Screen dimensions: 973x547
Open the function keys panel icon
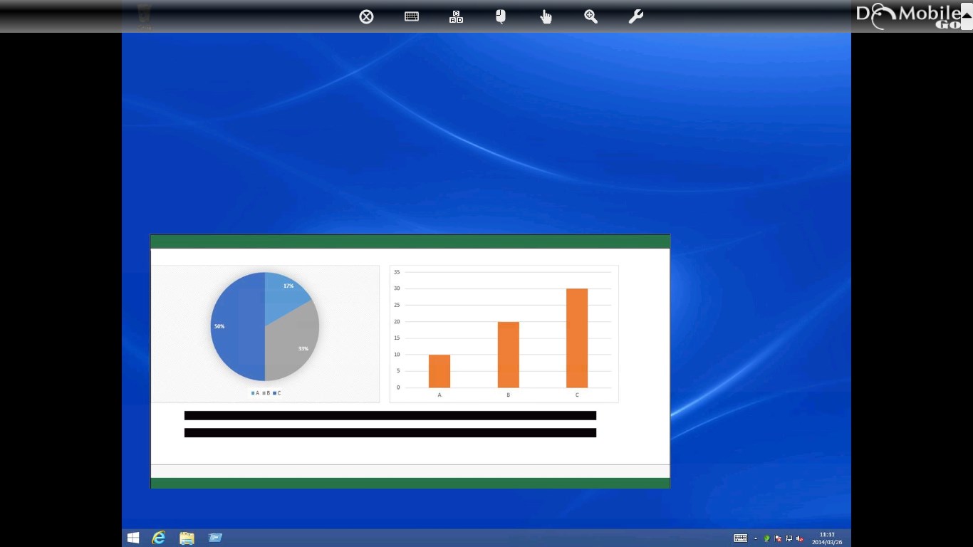pos(456,16)
